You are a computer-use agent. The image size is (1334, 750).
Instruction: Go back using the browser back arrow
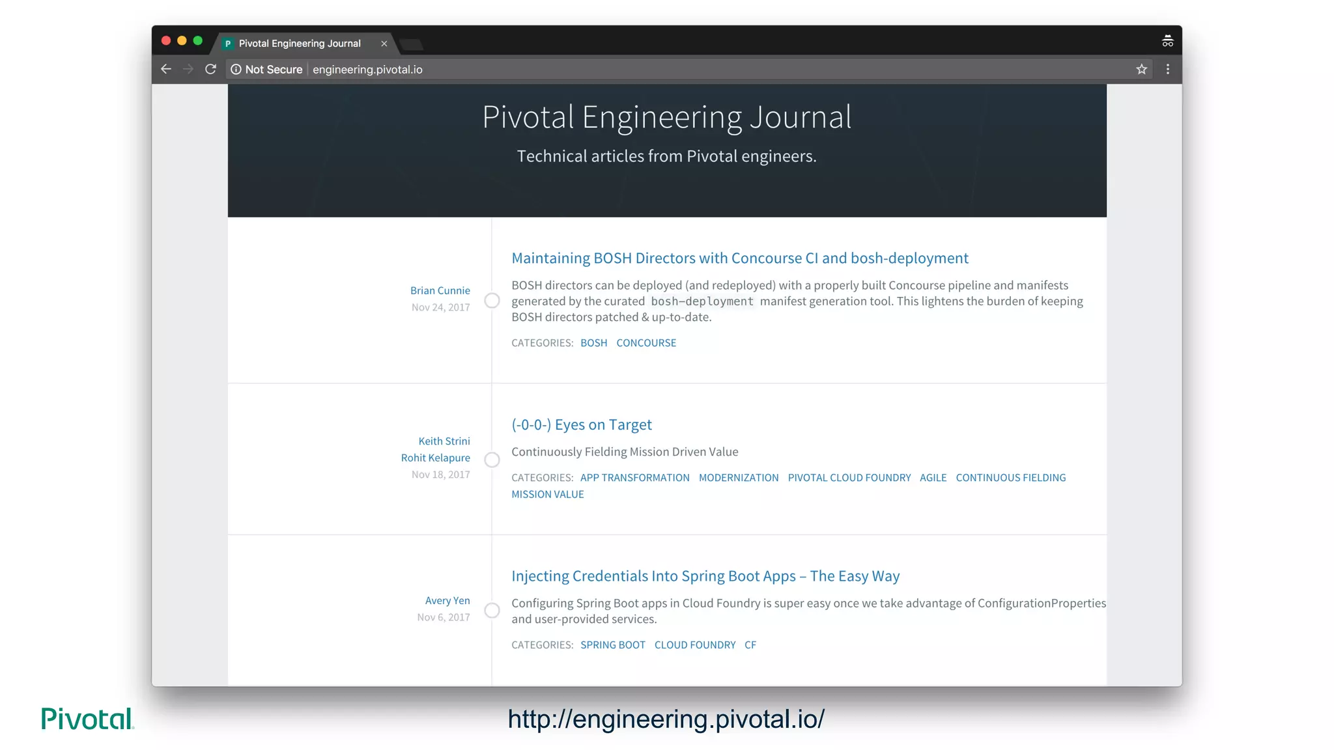[x=166, y=69]
